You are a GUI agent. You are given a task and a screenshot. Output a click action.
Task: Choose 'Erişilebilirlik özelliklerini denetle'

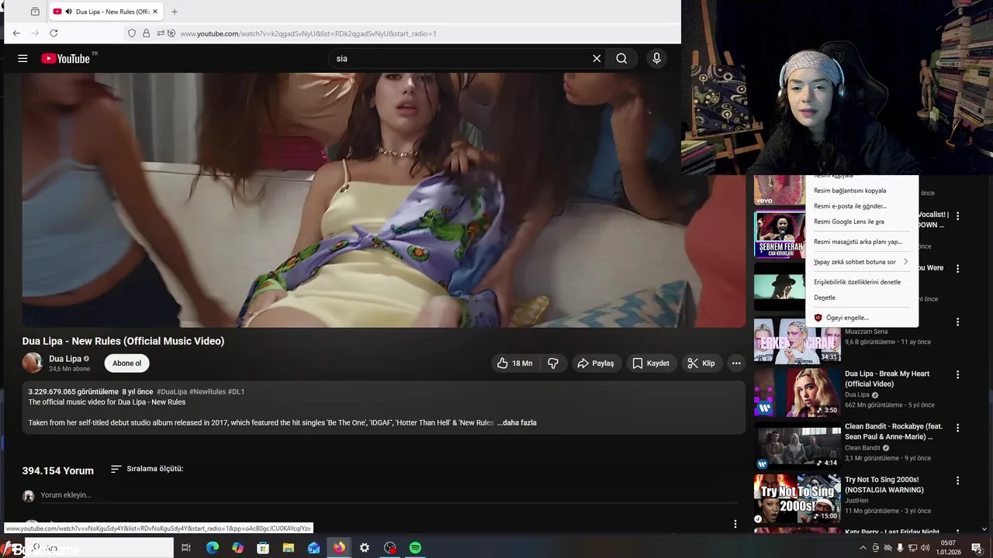click(x=861, y=282)
